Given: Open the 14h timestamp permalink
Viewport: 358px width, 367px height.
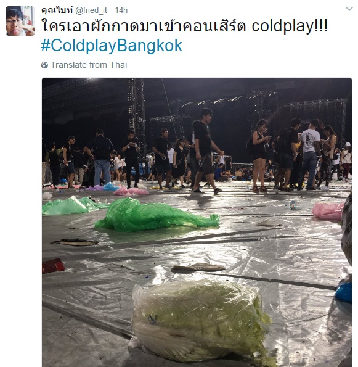Looking at the screenshot, I should (x=121, y=10).
